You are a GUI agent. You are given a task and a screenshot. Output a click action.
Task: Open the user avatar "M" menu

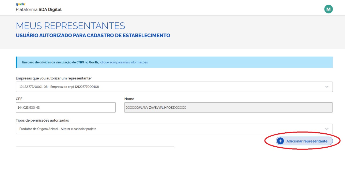tap(328, 9)
